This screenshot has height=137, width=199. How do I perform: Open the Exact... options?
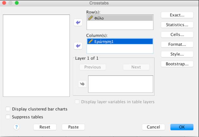tap(177, 15)
